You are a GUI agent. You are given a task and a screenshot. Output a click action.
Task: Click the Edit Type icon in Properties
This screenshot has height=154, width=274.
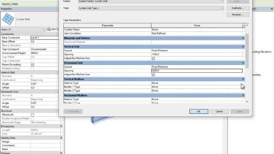49,29
